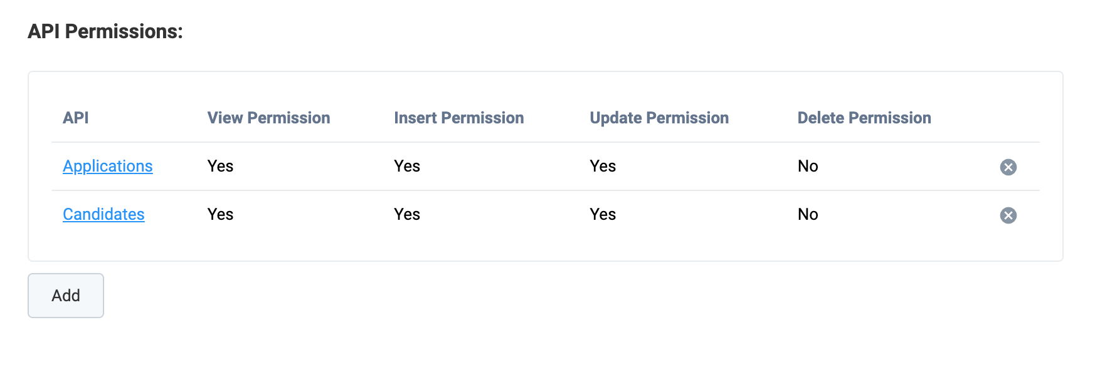The width and height of the screenshot is (1095, 377).
Task: Click Applications row Insert Permission value
Action: pyautogui.click(x=407, y=166)
